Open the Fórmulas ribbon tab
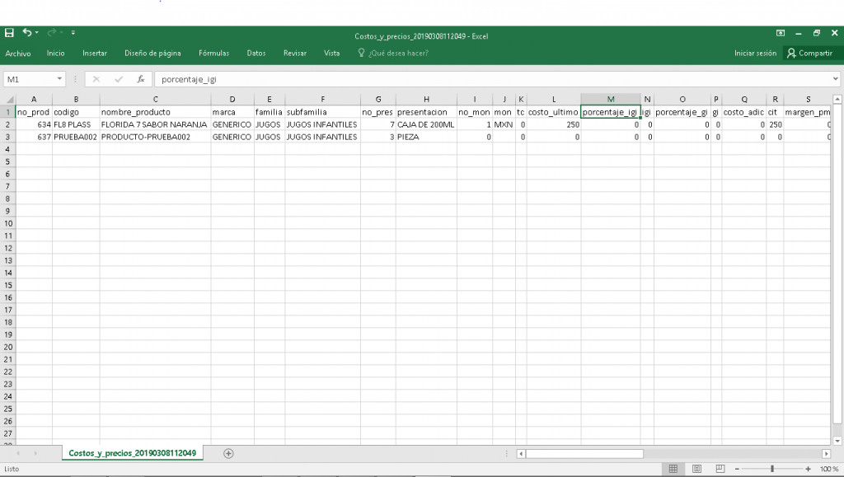Screen dimensions: 844x477 point(213,54)
